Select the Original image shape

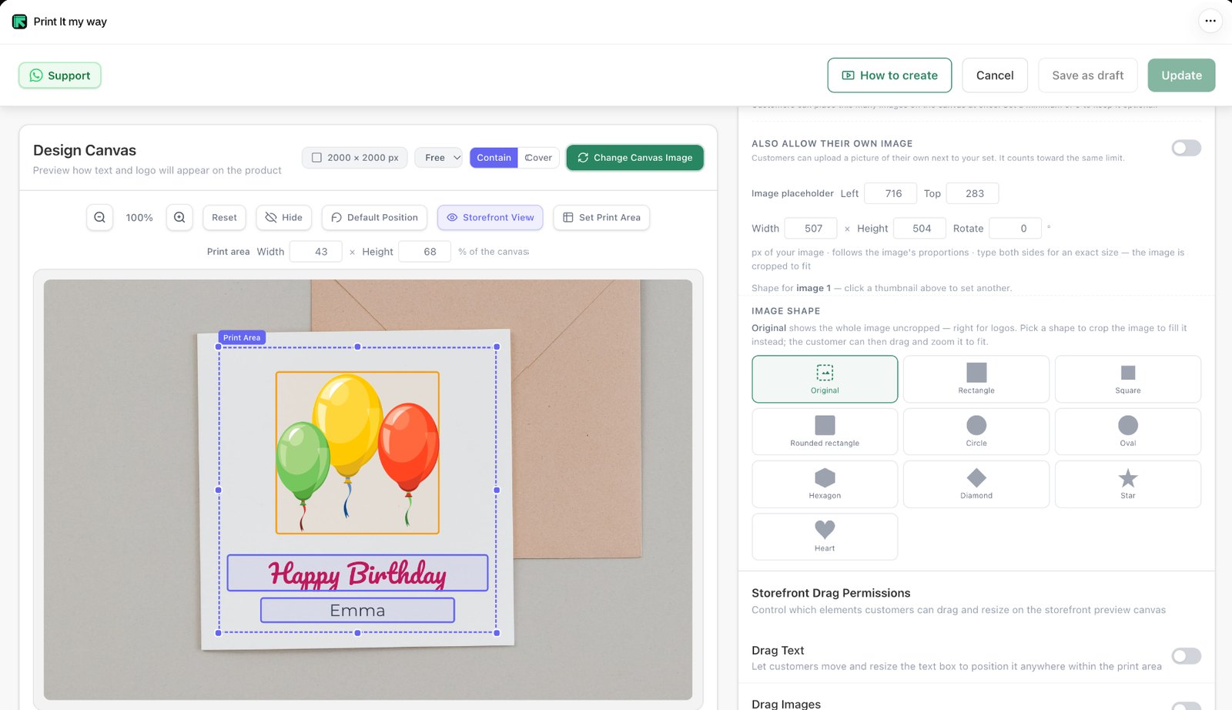pyautogui.click(x=825, y=379)
